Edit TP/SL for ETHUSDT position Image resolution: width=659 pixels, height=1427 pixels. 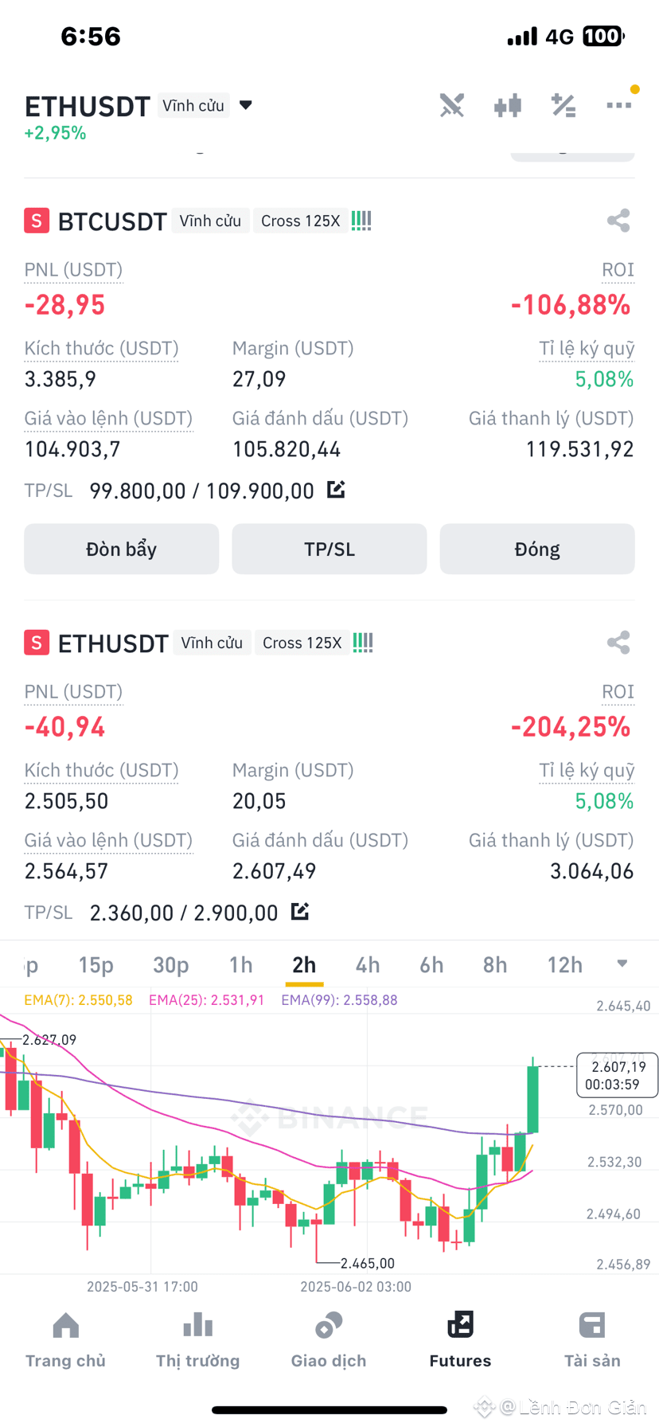tap(300, 912)
